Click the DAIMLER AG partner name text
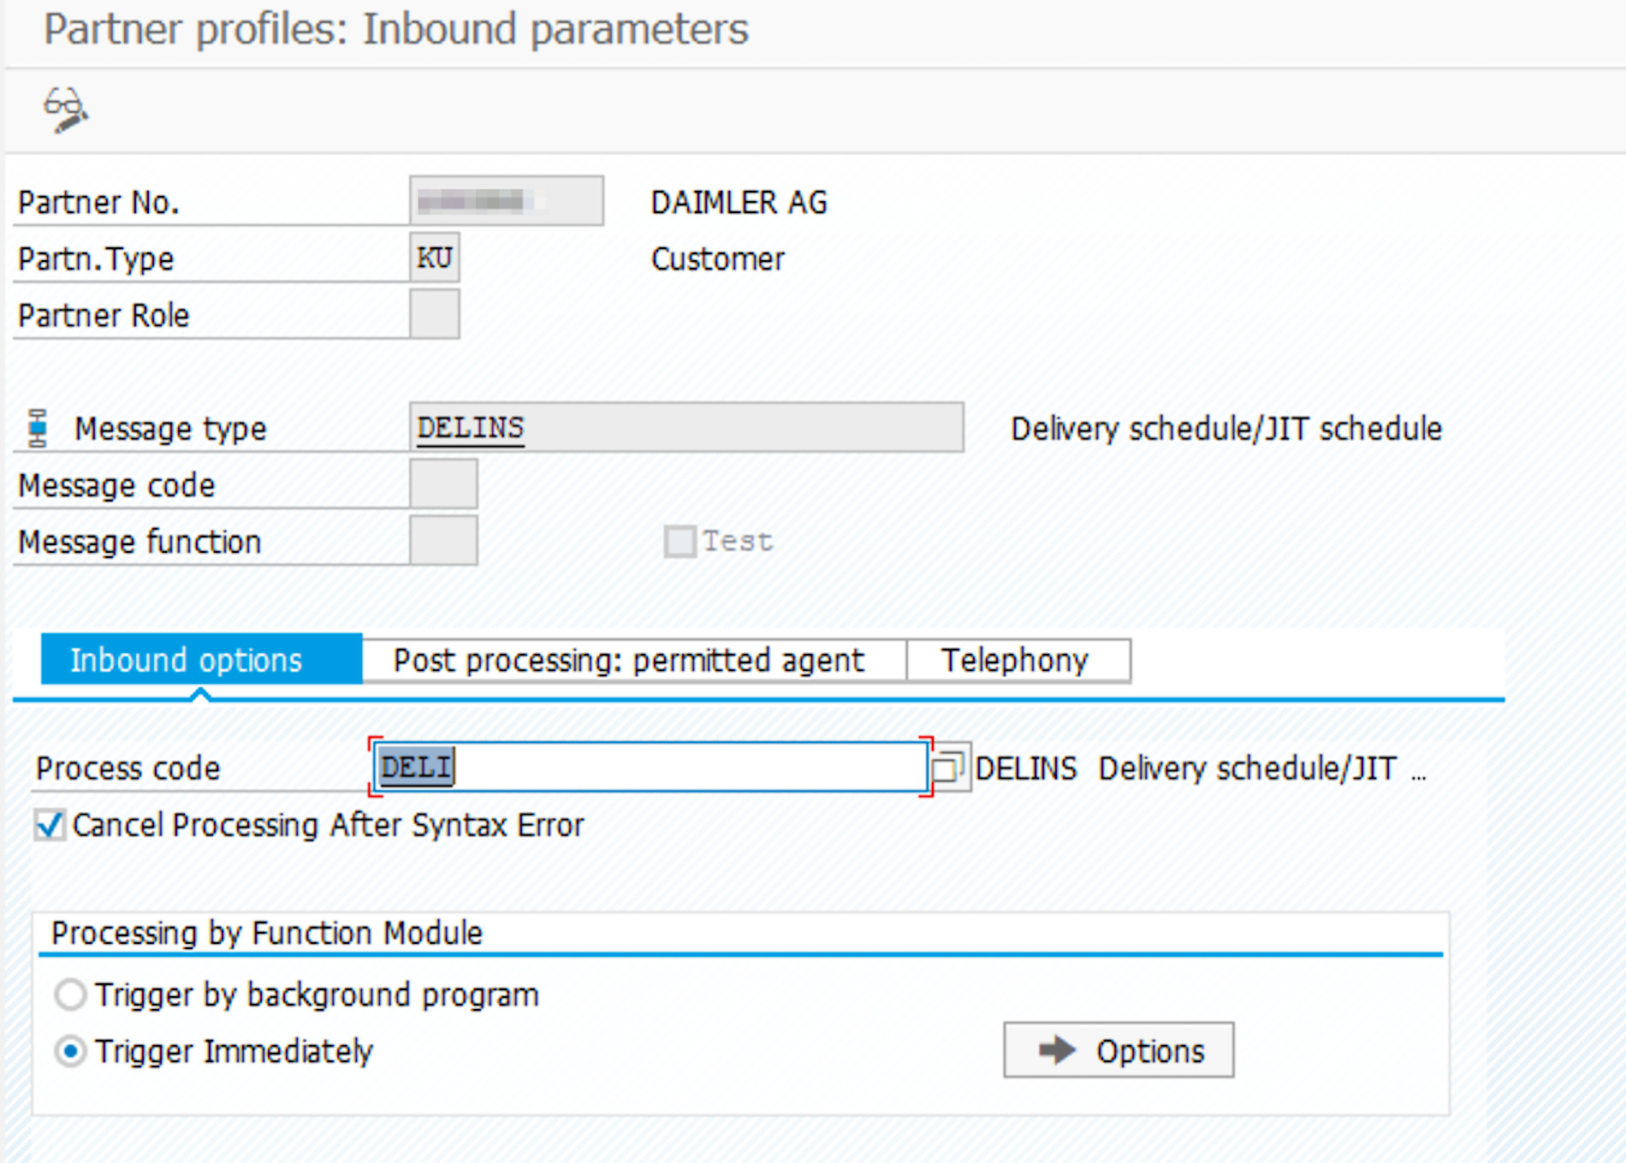The image size is (1626, 1163). point(739,203)
